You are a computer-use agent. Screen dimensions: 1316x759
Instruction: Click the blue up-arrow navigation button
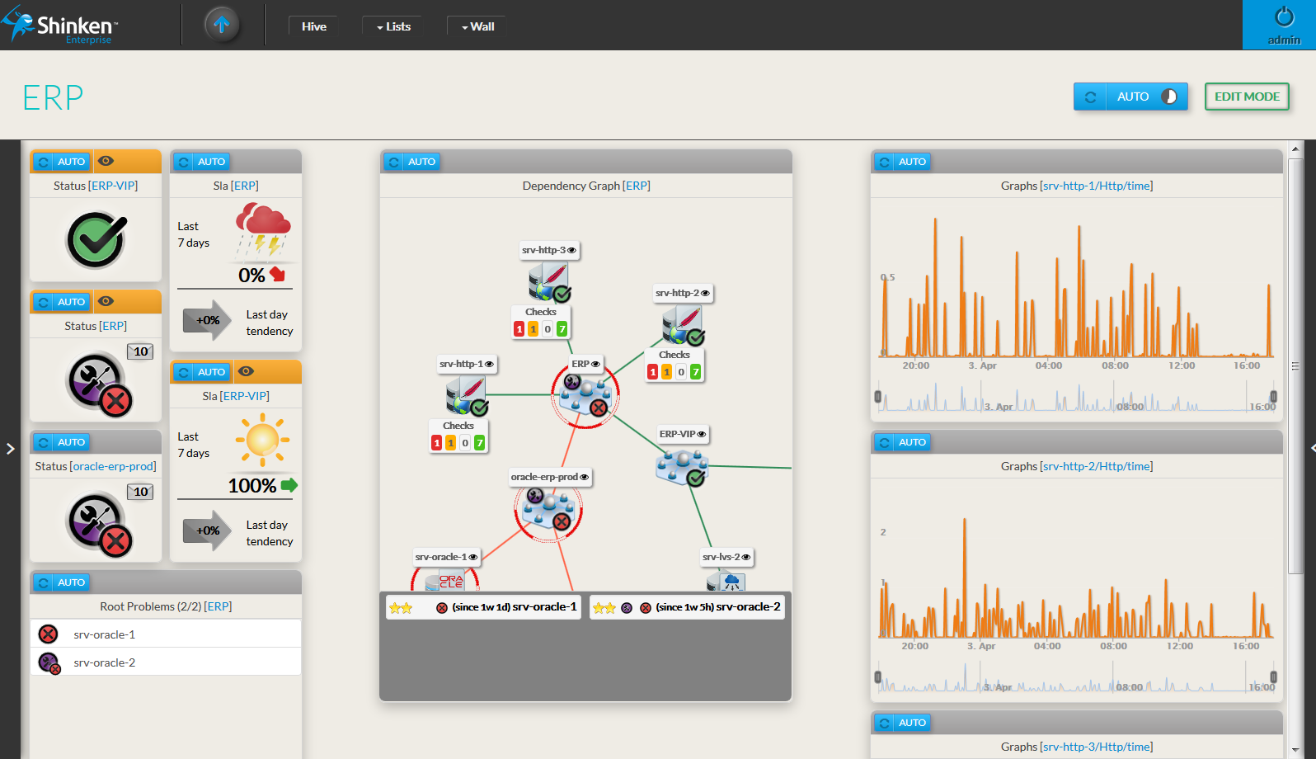(221, 25)
